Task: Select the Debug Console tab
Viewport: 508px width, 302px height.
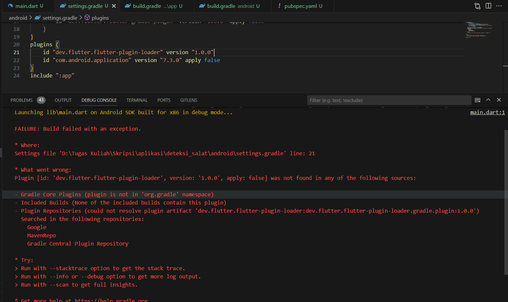Action: coord(99,100)
